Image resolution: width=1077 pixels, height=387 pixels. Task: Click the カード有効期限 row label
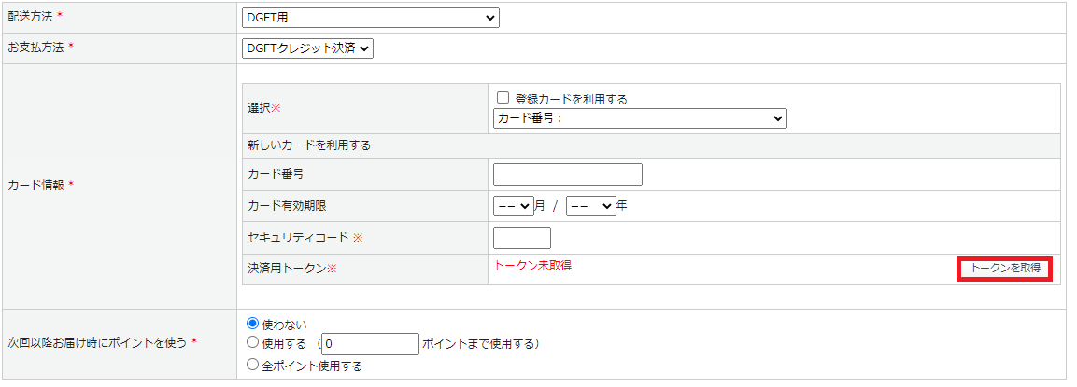click(x=286, y=206)
